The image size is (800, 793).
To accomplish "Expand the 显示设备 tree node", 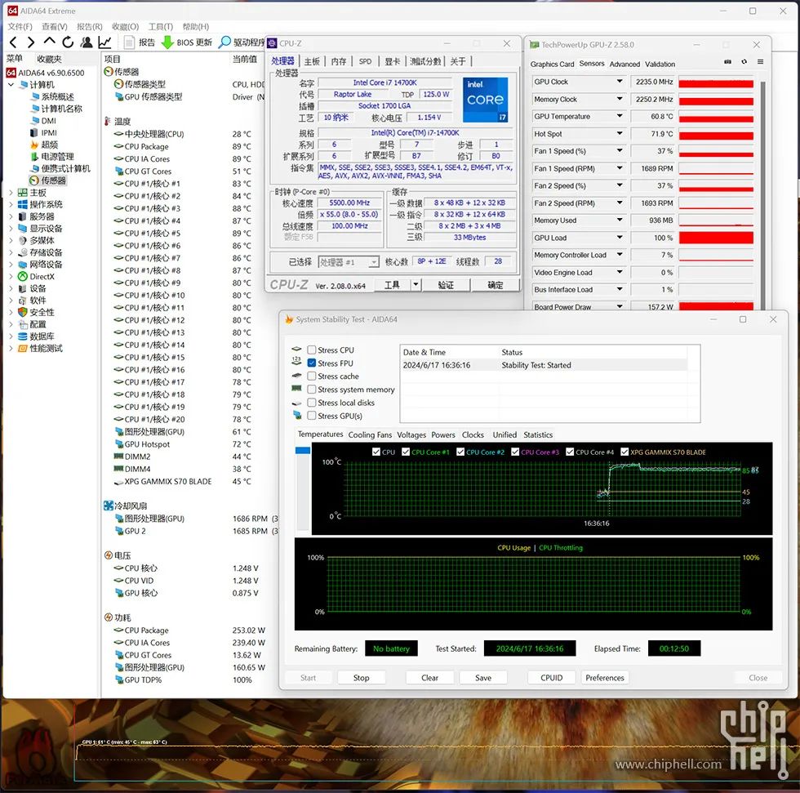I will 11,229.
